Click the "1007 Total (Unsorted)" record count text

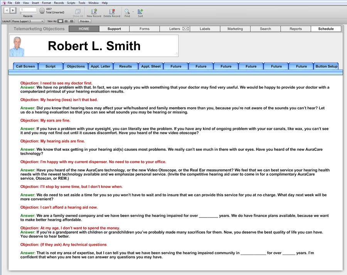55,11
